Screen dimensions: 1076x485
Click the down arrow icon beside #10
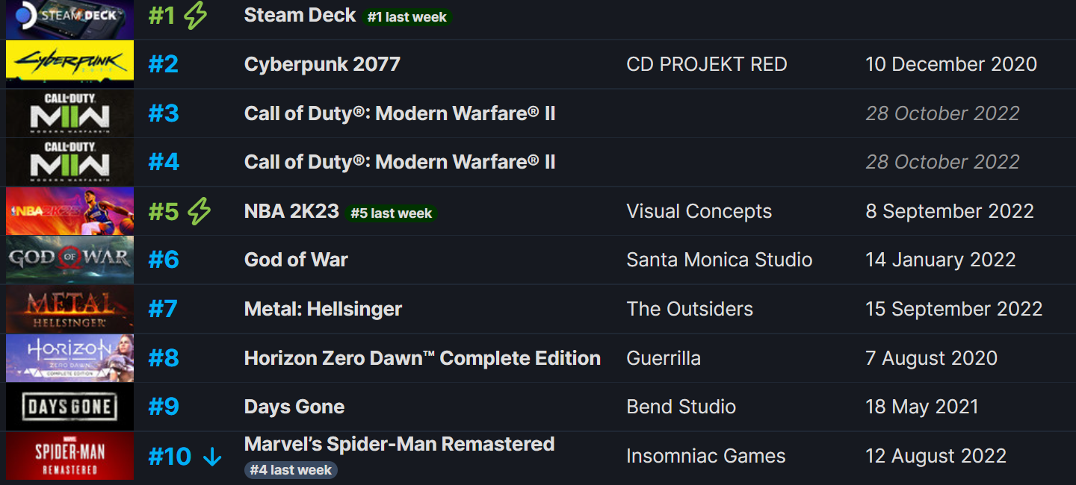(212, 457)
